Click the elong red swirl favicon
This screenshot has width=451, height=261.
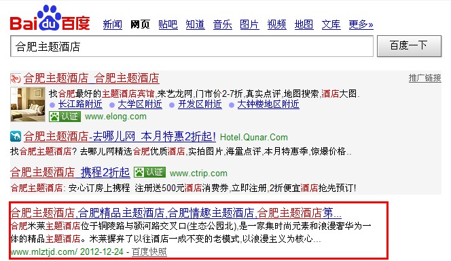pos(16,79)
